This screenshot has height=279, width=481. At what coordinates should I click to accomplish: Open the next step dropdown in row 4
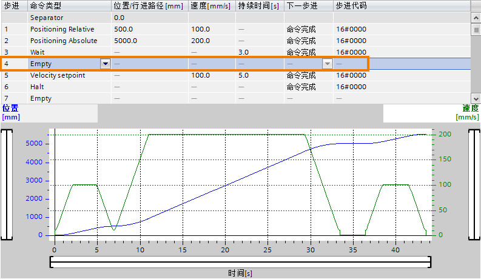coord(328,64)
